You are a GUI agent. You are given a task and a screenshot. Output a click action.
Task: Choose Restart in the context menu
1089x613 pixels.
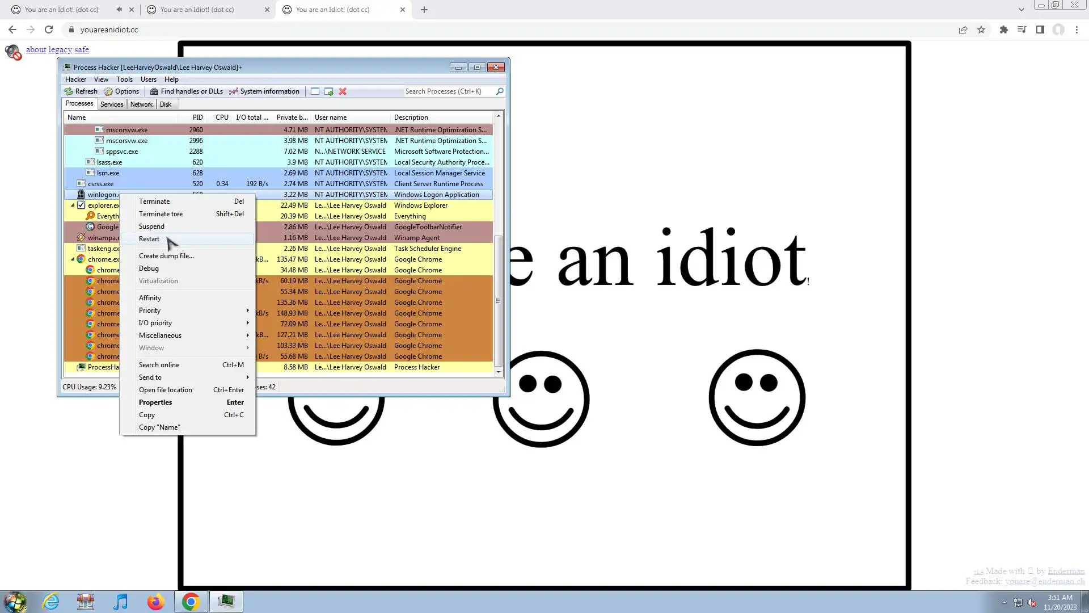(150, 239)
